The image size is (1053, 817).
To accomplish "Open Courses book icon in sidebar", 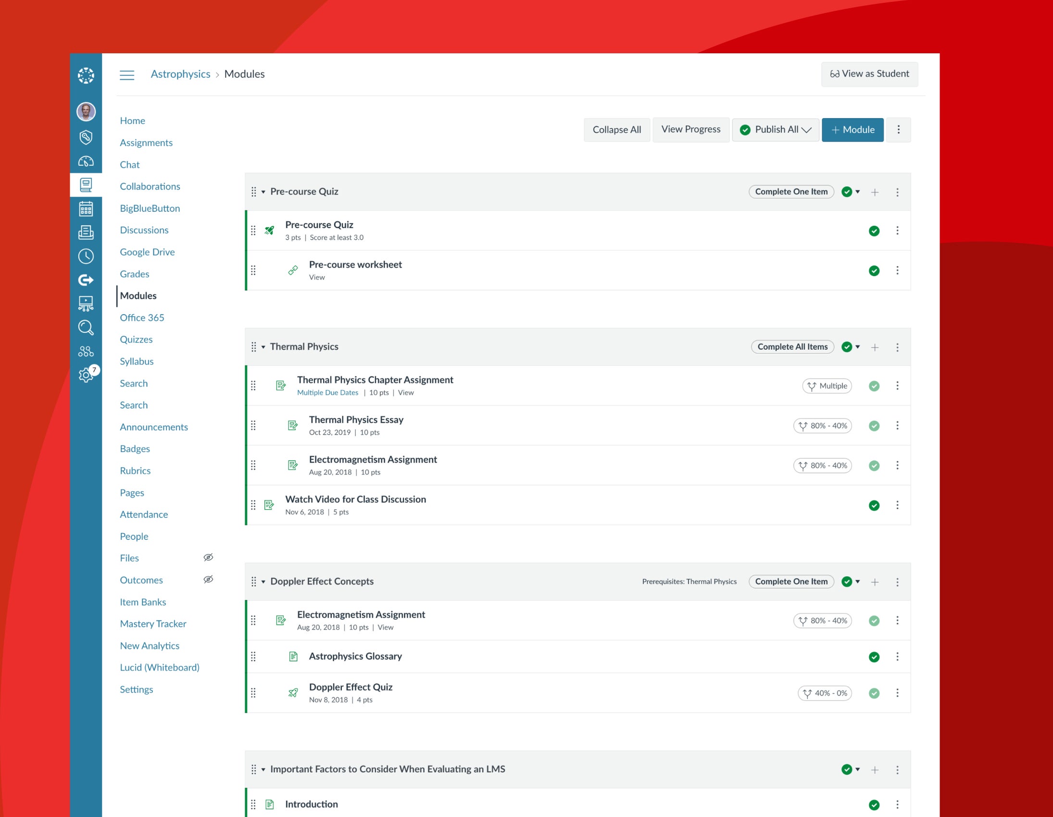I will (86, 185).
